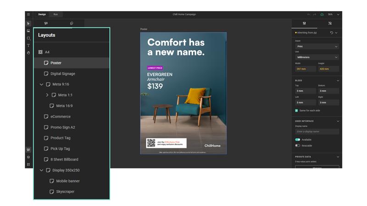Click the Height field showing 420 mm
Viewport: 367px width, 206px height.
click(328, 69)
